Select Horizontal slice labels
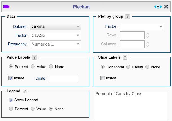Image resolution: width=172 pixels, height=121 pixels. click(x=103, y=67)
